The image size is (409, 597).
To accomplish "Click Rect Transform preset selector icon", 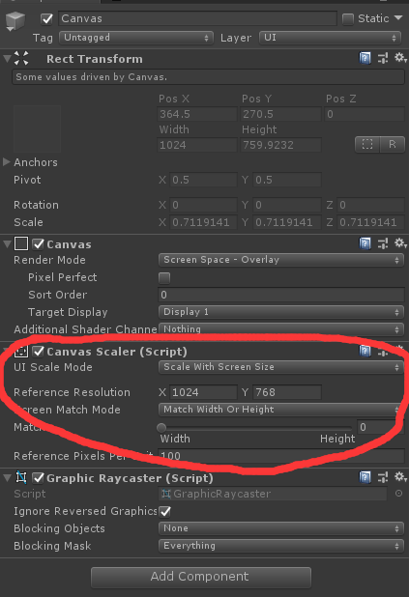I will 383,58.
